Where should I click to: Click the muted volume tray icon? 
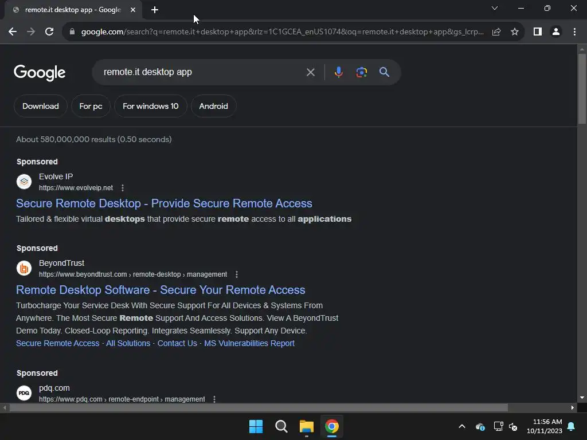pos(513,426)
